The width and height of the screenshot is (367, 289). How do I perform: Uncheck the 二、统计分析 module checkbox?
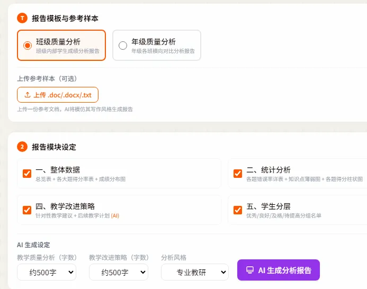pyautogui.click(x=238, y=174)
